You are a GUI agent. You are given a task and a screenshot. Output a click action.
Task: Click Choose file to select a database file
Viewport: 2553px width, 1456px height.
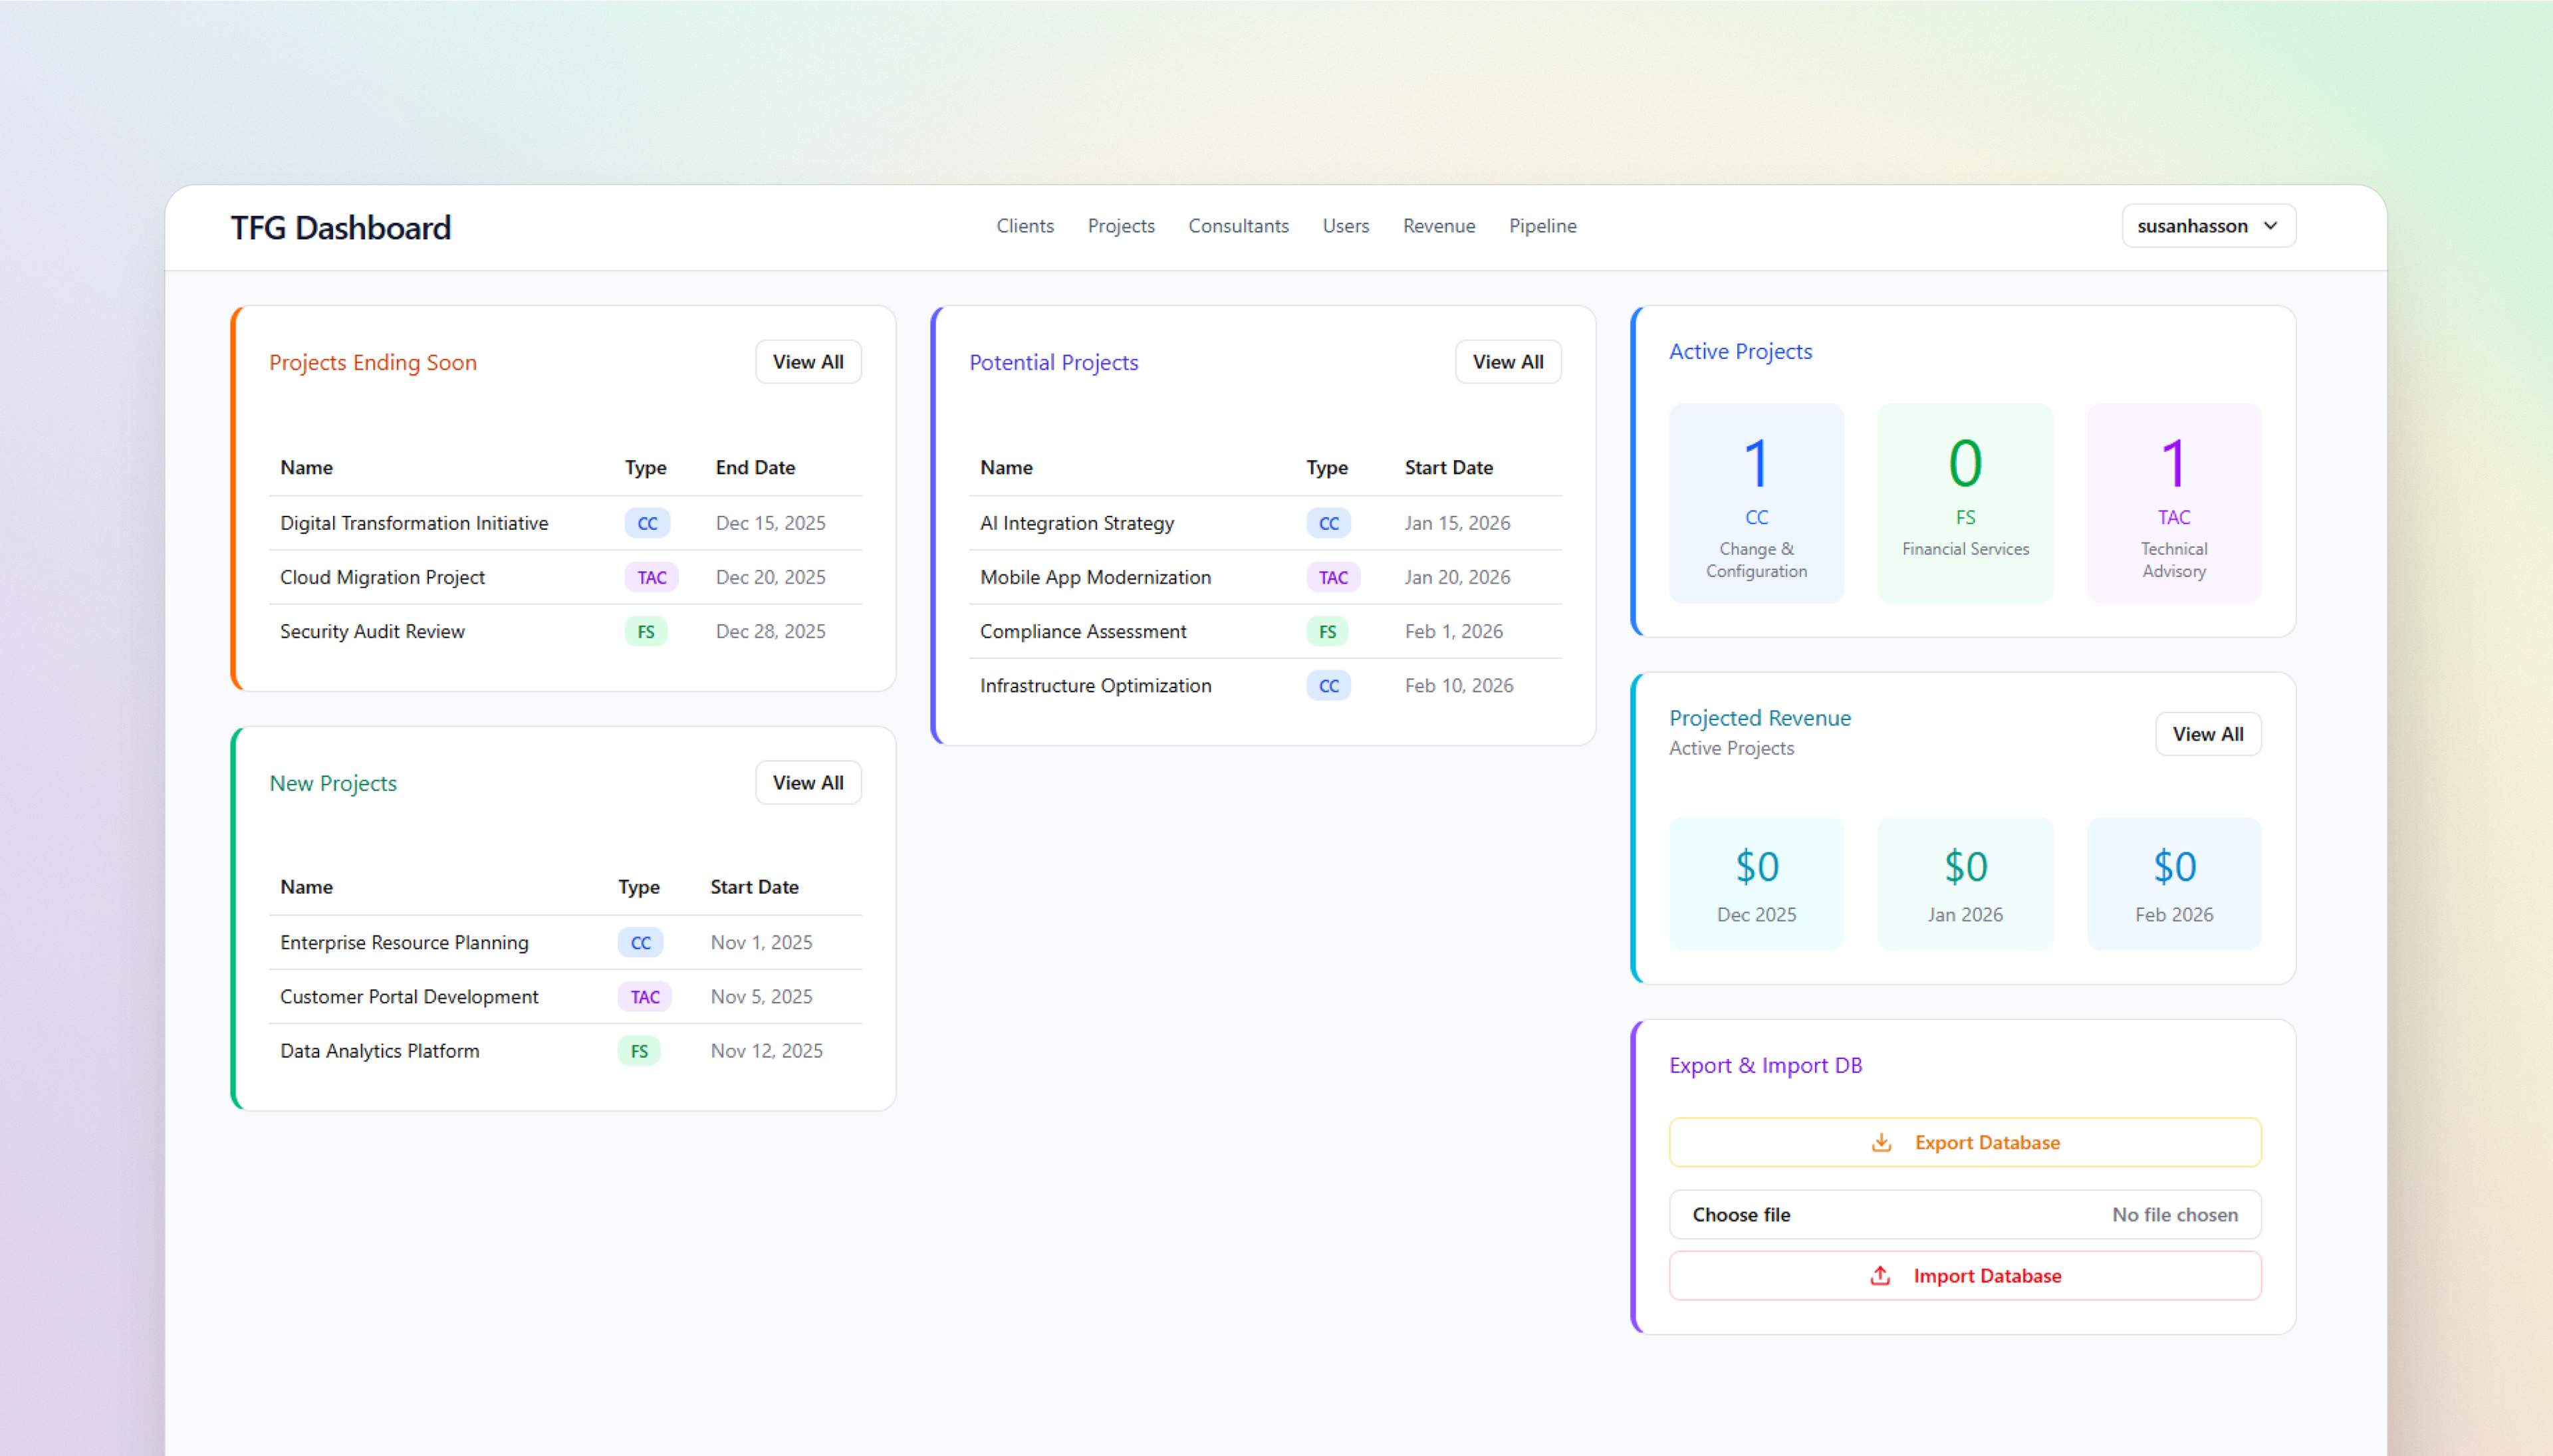(x=1742, y=1214)
